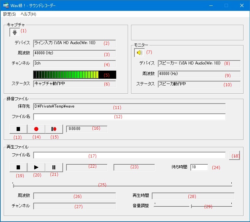Close the Wav録 window

coord(242,5)
